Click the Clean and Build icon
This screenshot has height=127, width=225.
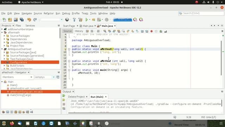click(81, 20)
